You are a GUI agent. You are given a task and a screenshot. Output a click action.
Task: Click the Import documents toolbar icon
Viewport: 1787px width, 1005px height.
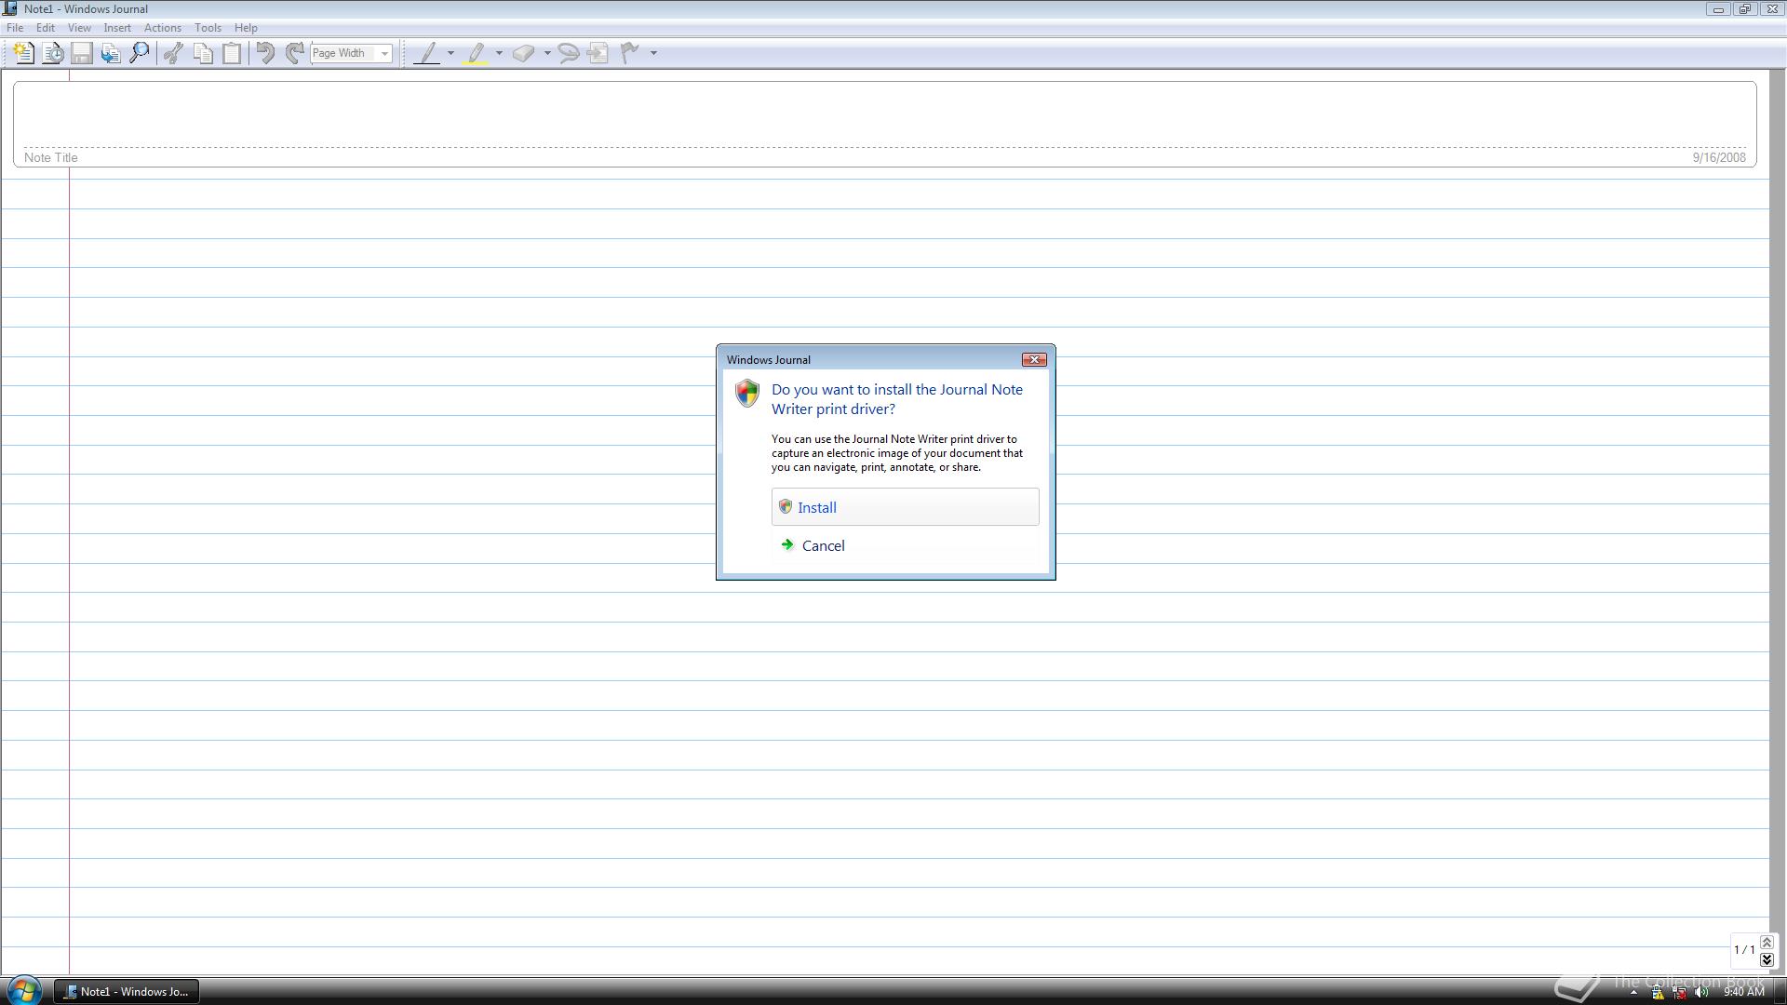pos(111,53)
